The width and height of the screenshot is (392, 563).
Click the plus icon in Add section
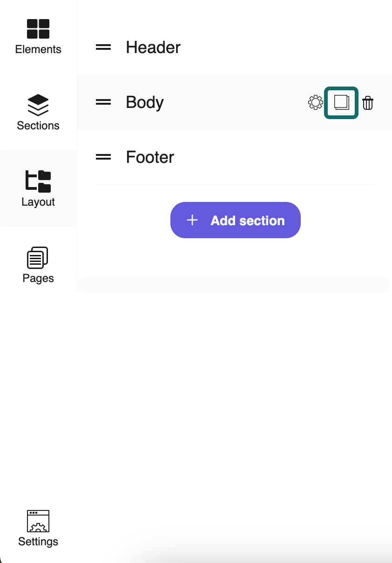tap(192, 220)
